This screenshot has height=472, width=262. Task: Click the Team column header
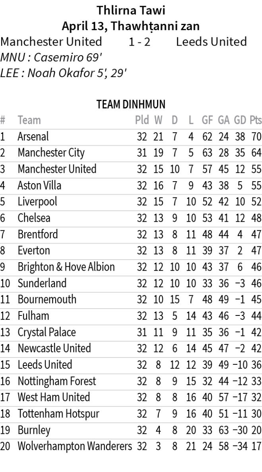29,120
